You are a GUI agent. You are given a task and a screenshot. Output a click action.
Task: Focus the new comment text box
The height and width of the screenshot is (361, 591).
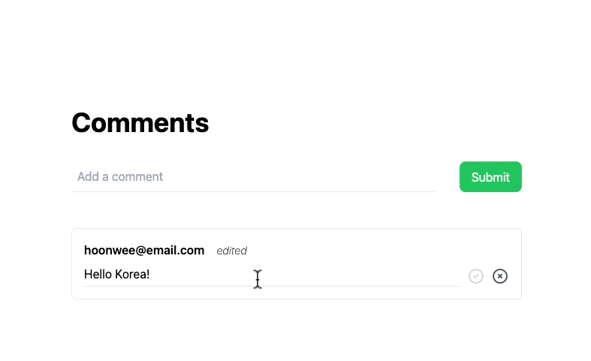[x=253, y=177]
